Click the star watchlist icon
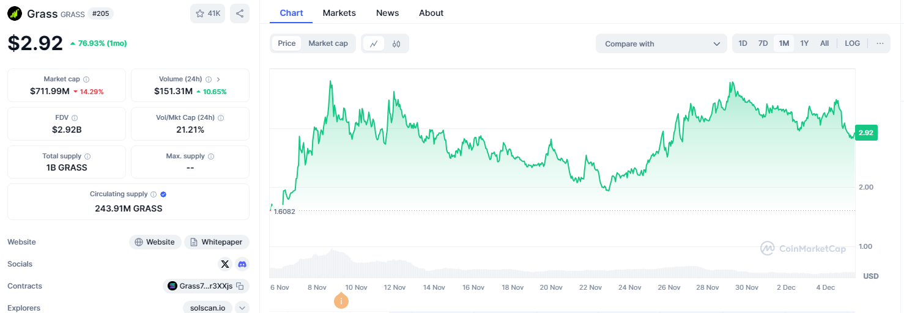The image size is (904, 313). (x=200, y=13)
